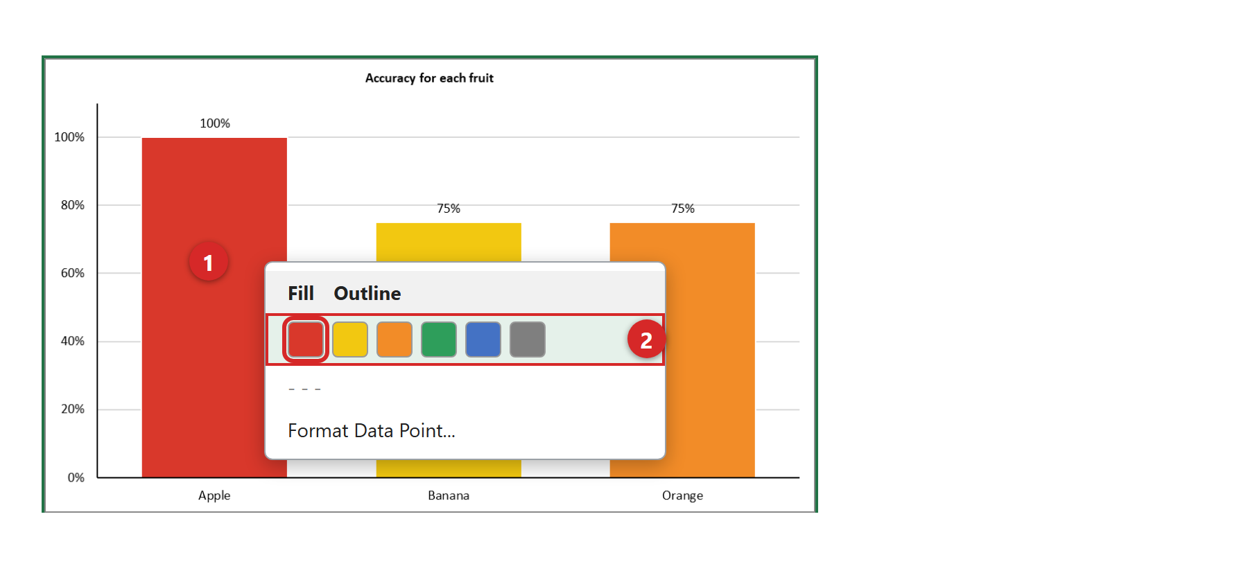Screen dimensions: 1248x582
Task: Click the 0% vertical axis label
Action: pos(76,477)
